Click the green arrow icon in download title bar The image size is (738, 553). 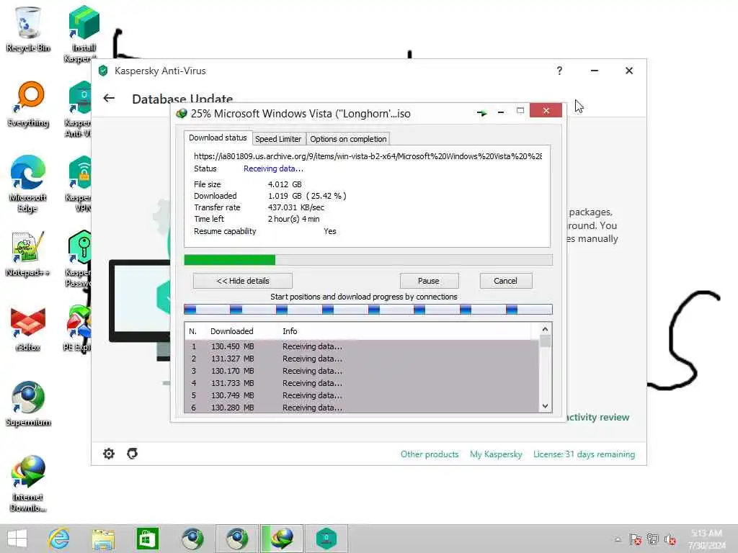[481, 113]
